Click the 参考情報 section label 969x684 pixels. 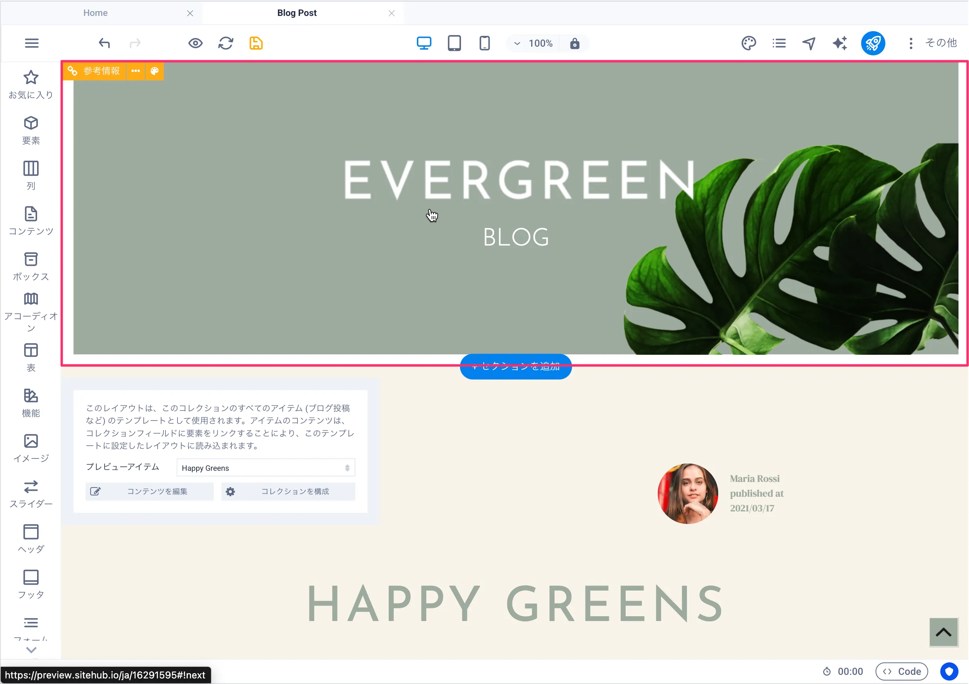tap(95, 71)
